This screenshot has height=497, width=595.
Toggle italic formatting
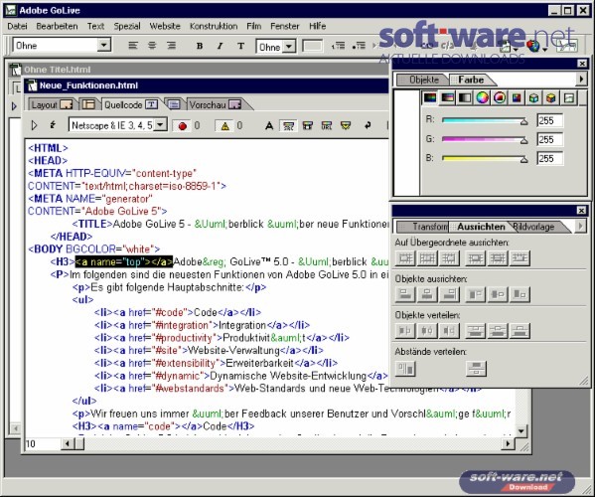click(220, 46)
